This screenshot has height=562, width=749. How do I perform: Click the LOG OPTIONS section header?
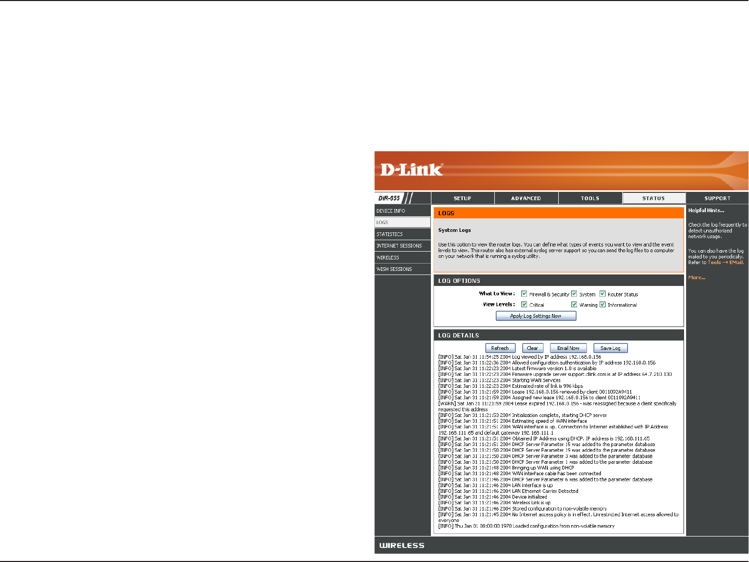pyautogui.click(x=559, y=281)
